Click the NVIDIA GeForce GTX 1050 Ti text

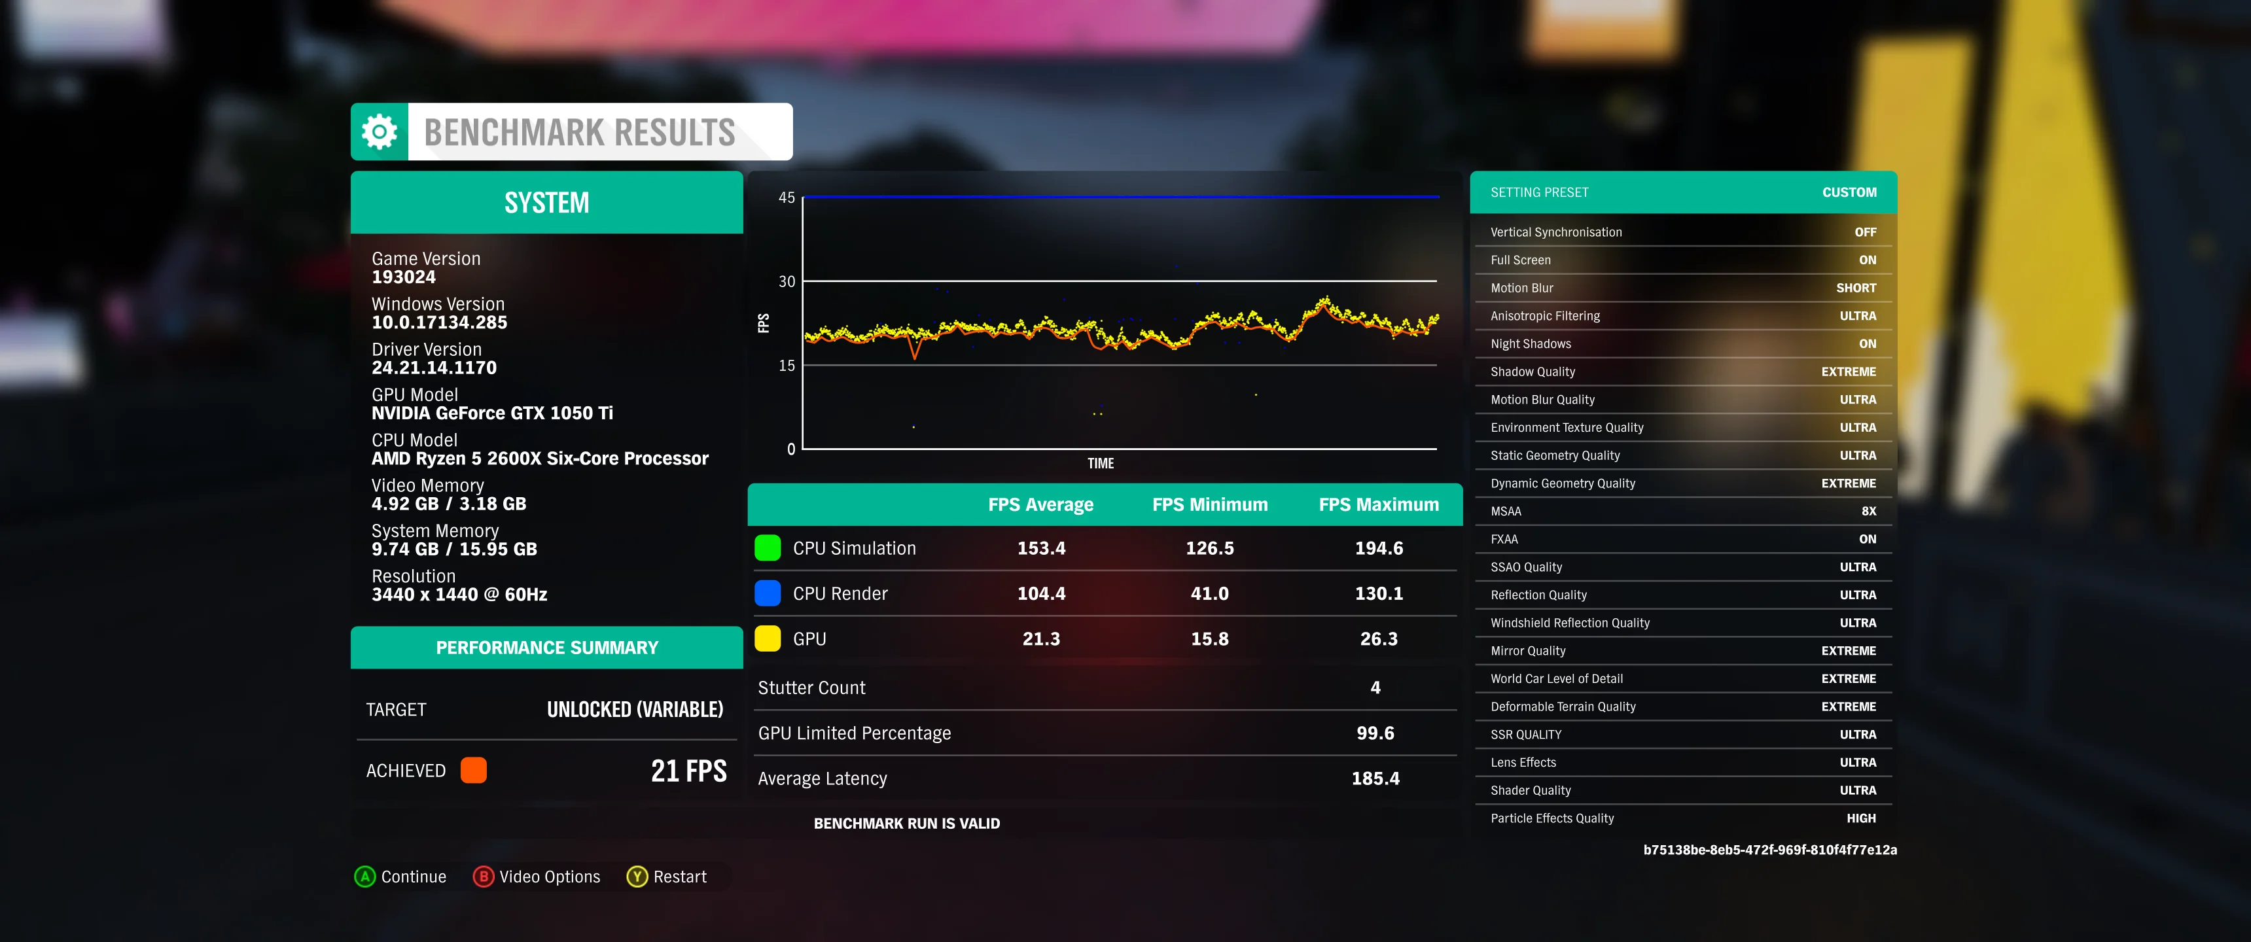[492, 413]
